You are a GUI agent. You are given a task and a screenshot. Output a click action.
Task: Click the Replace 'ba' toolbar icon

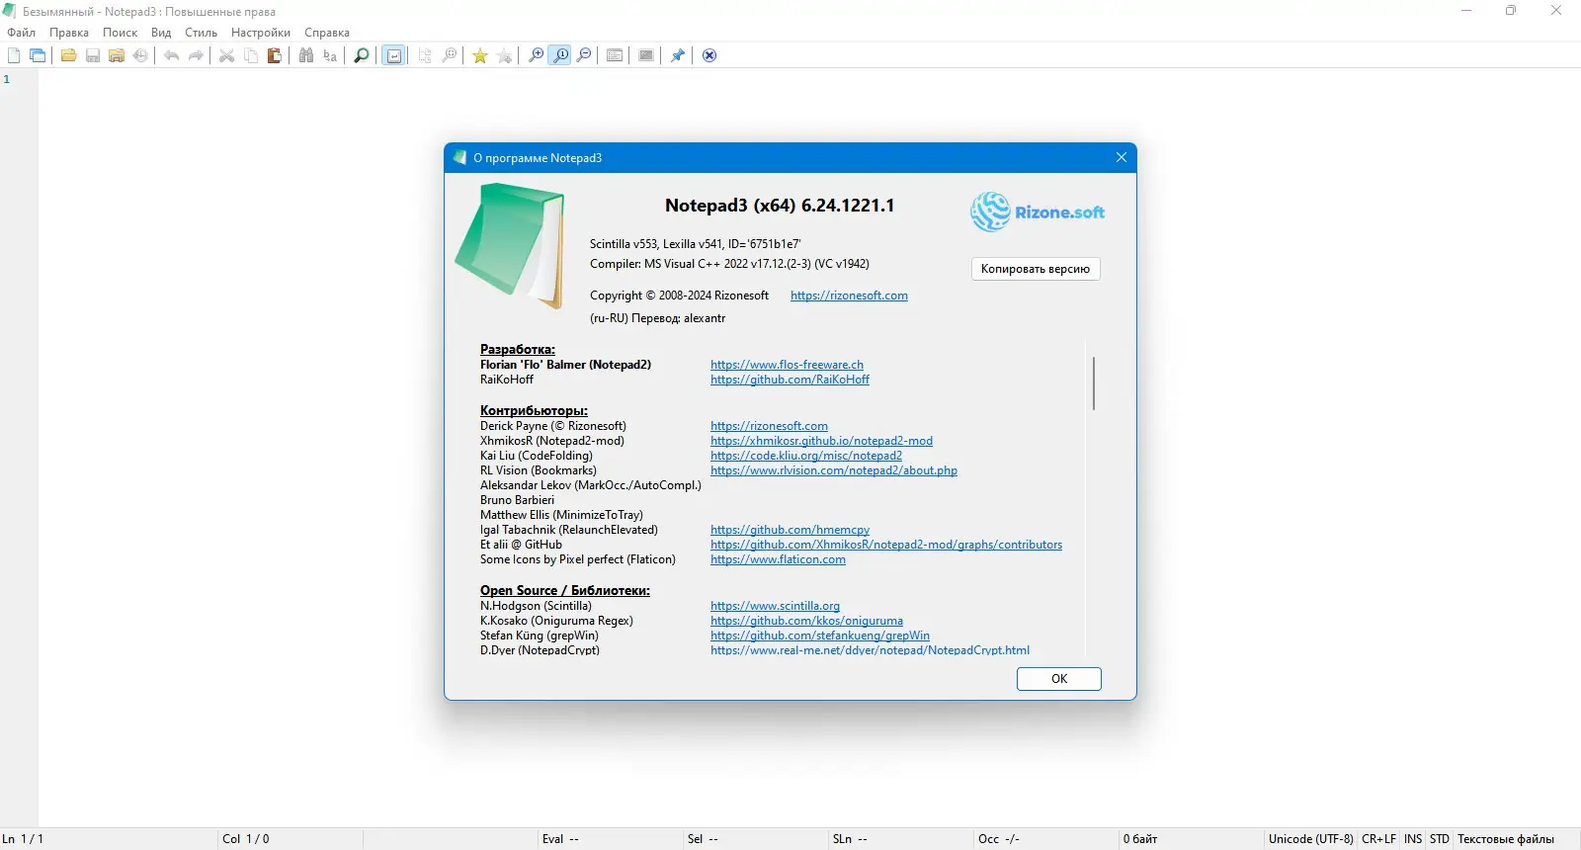[330, 55]
